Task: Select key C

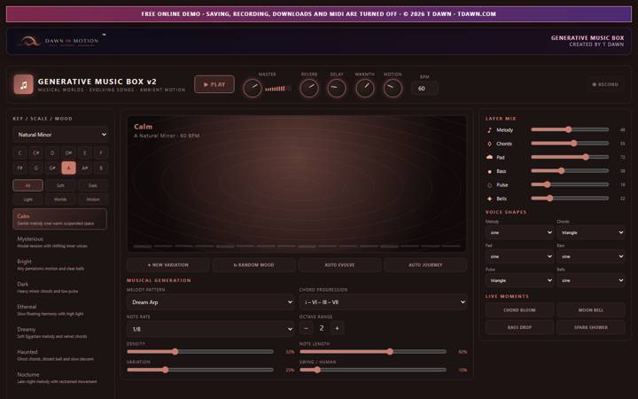Action: pos(19,153)
